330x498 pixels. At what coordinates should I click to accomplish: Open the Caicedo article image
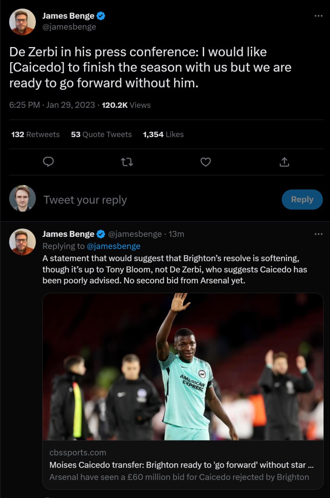click(183, 366)
